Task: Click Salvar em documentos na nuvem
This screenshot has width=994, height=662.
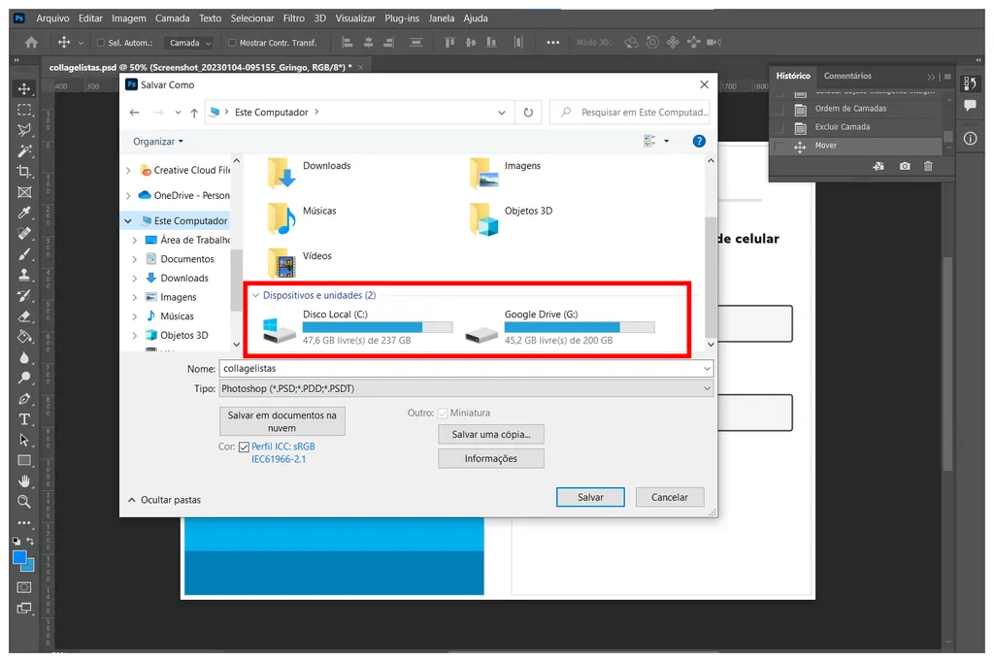Action: point(282,421)
